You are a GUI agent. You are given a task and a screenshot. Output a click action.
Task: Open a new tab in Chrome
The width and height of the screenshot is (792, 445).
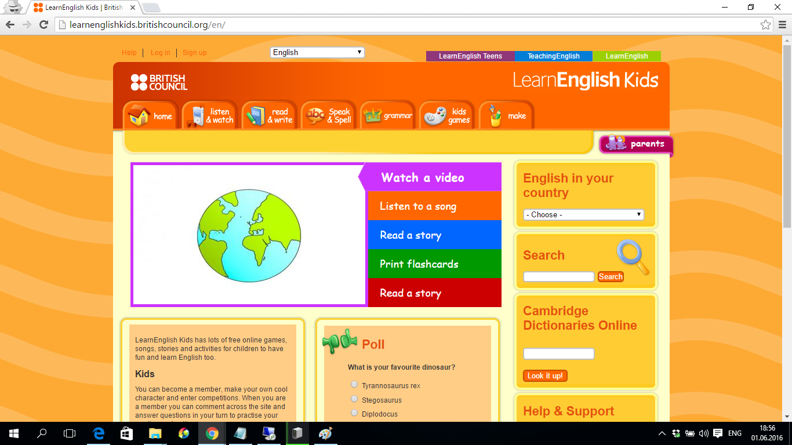tap(151, 8)
